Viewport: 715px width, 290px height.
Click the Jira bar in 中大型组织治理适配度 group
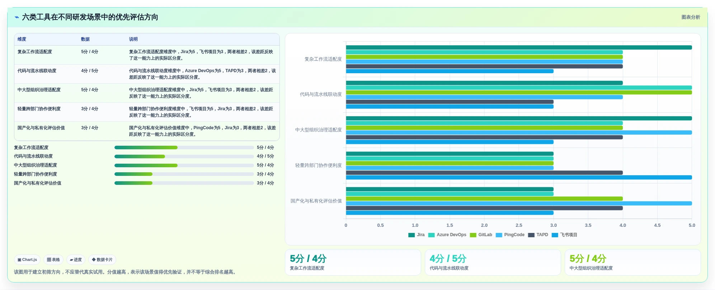519,118
